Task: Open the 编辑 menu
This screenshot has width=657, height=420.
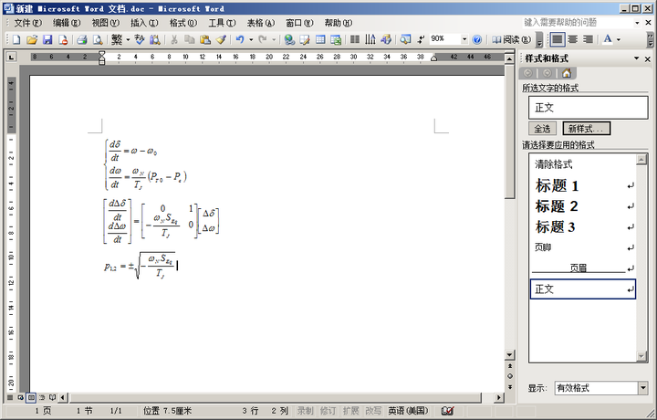Action: pos(67,23)
